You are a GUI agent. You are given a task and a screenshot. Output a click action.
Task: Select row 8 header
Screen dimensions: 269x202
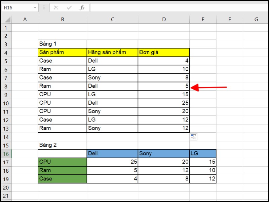[6, 86]
